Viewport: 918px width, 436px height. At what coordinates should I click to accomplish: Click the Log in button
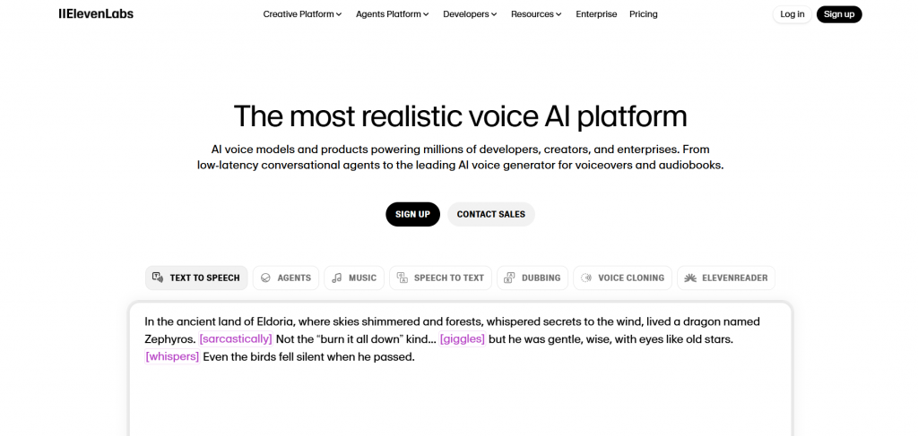792,14
